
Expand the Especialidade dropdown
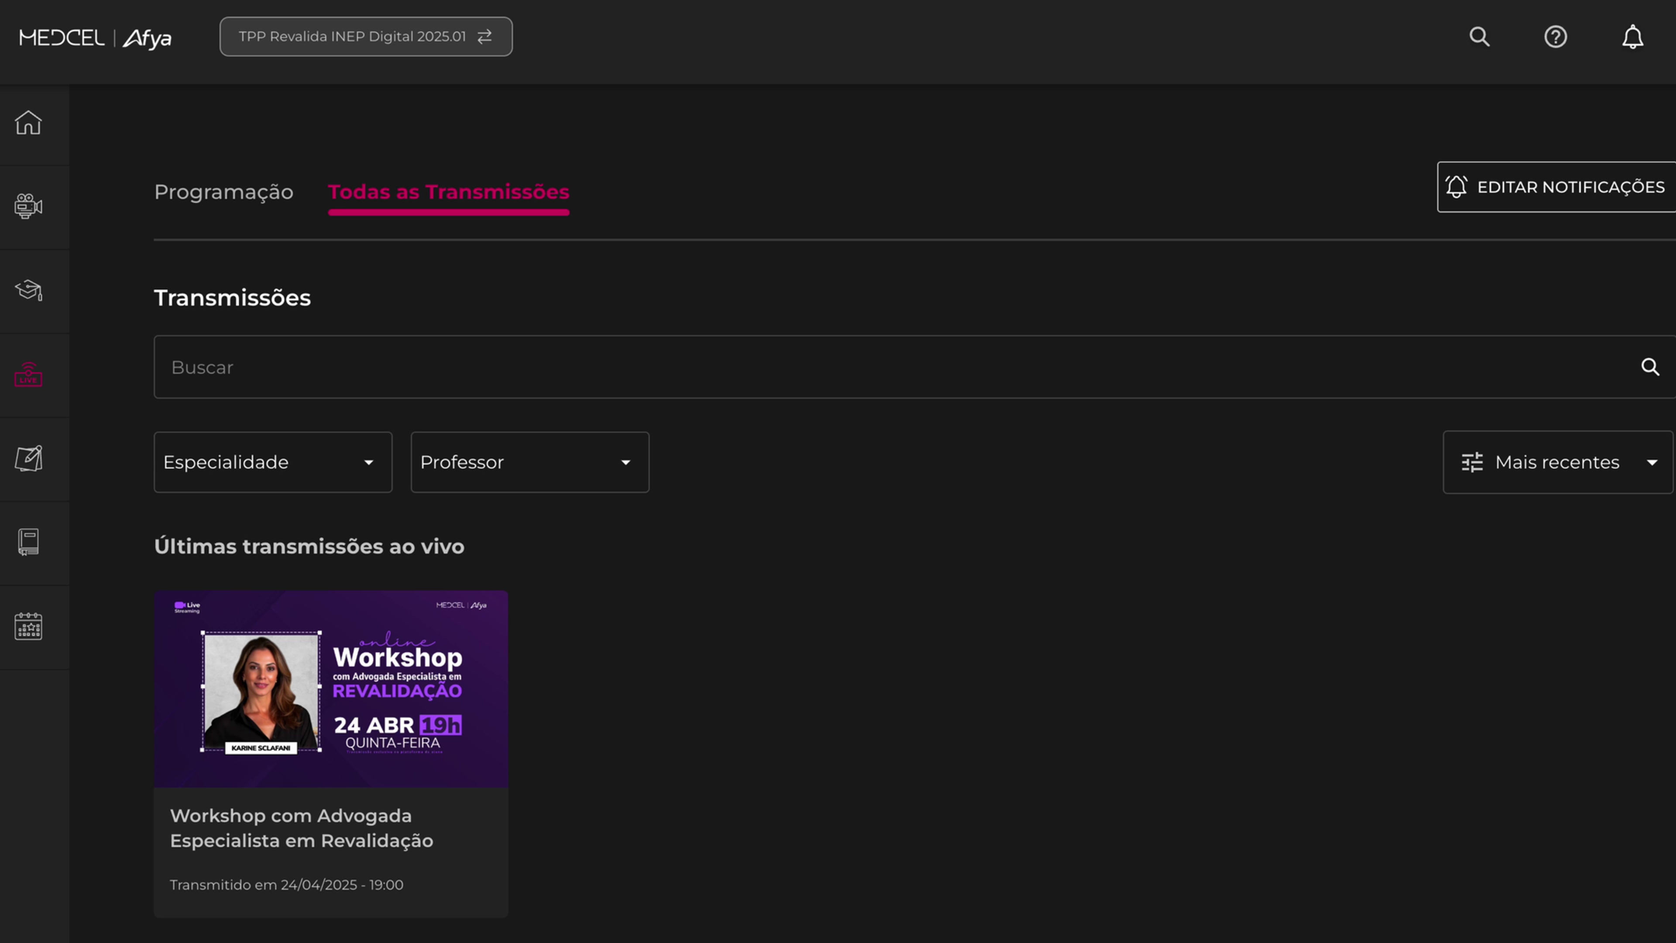coord(273,462)
